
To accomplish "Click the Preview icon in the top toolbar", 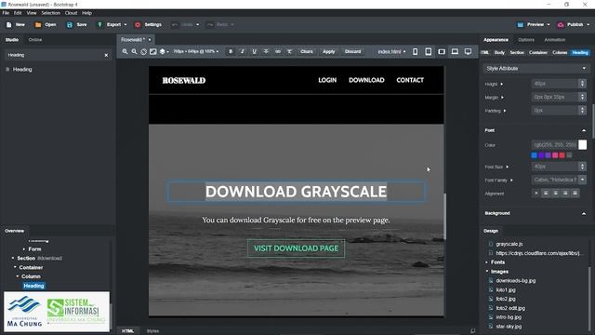I will (521, 25).
